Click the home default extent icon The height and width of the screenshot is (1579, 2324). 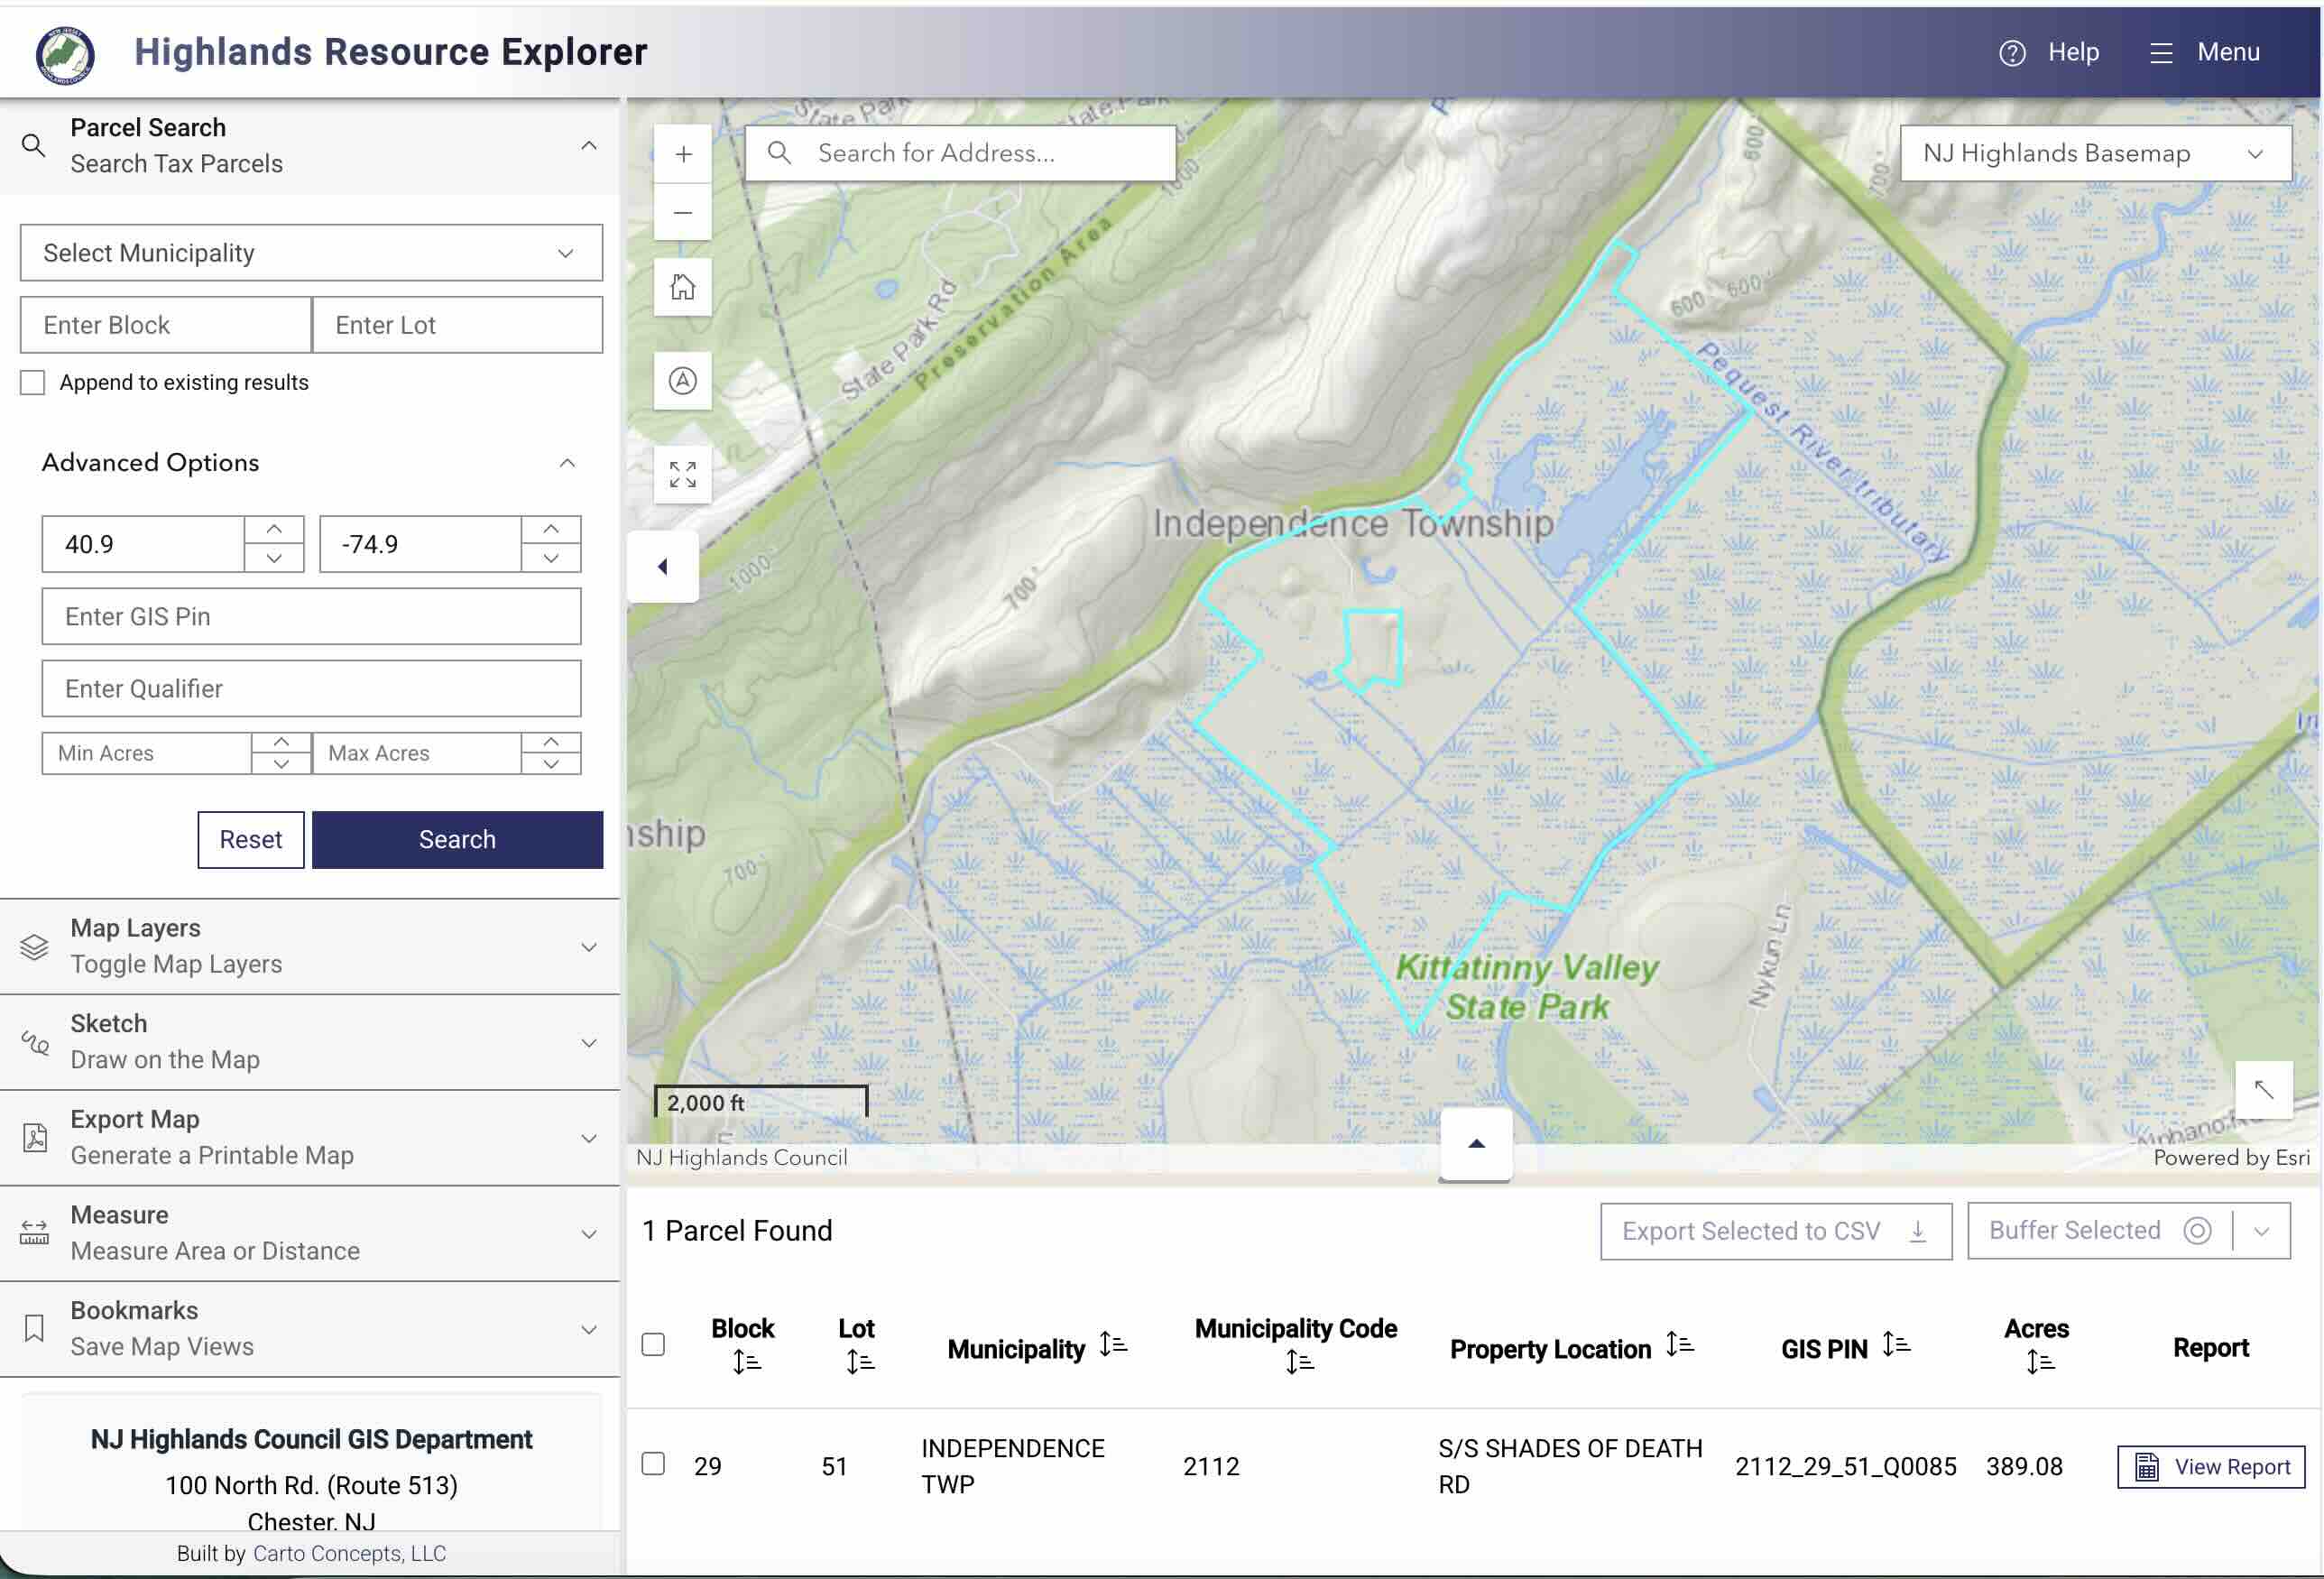(x=683, y=287)
